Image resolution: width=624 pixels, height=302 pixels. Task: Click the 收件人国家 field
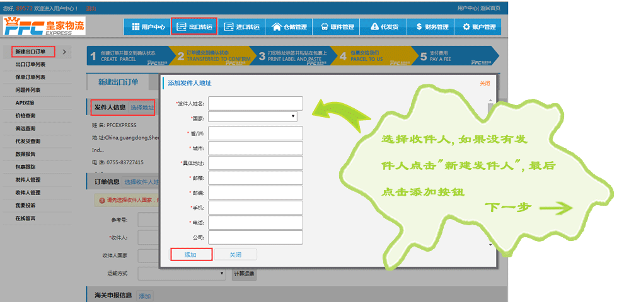149,255
